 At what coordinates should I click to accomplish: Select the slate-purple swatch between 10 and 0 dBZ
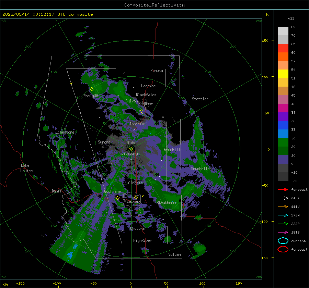tap(283, 160)
